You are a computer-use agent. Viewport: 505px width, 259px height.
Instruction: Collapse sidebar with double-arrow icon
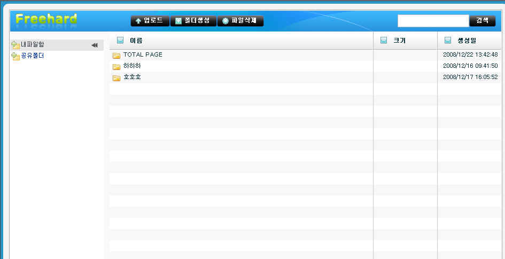pos(95,45)
